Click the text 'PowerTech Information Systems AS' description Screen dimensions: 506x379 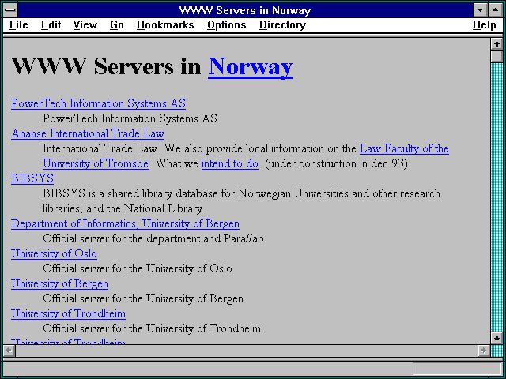tap(130, 118)
